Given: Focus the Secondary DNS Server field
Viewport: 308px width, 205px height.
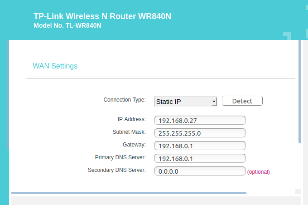Looking at the screenshot, I should [200, 171].
